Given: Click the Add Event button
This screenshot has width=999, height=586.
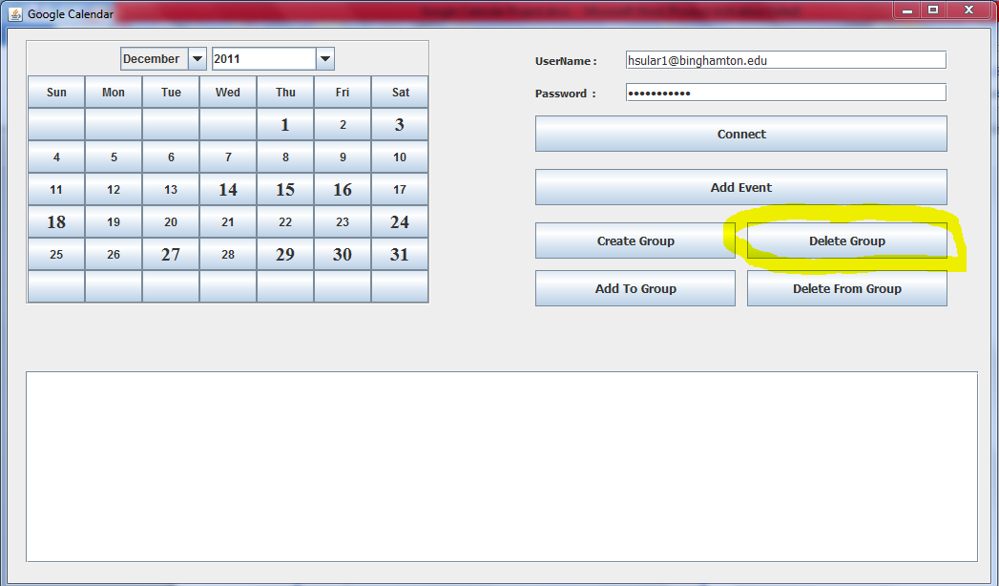Looking at the screenshot, I should (x=740, y=187).
